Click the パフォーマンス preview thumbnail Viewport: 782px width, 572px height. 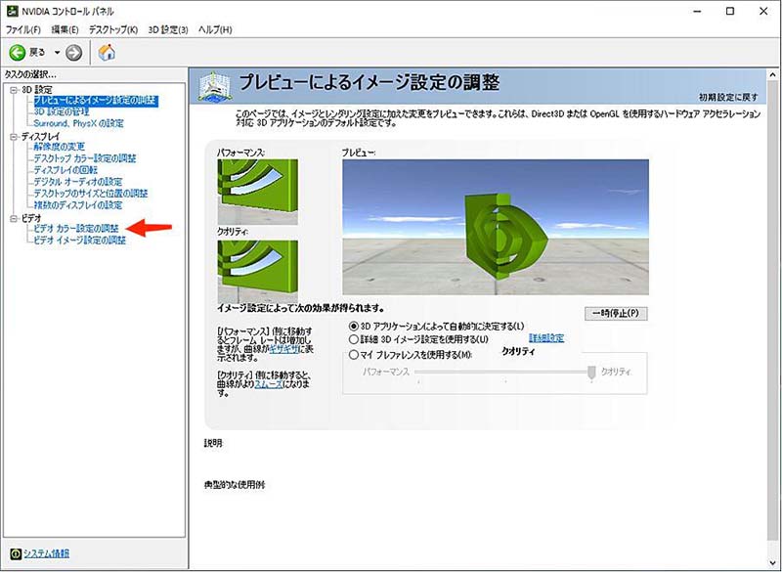257,190
